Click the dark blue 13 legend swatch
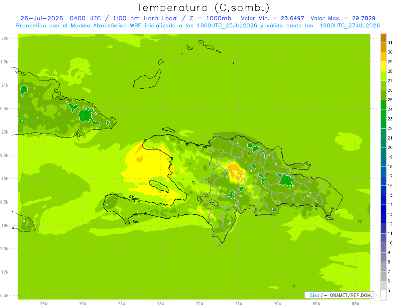Image resolution: width=399 pixels, height=308 pixels. 383,210
